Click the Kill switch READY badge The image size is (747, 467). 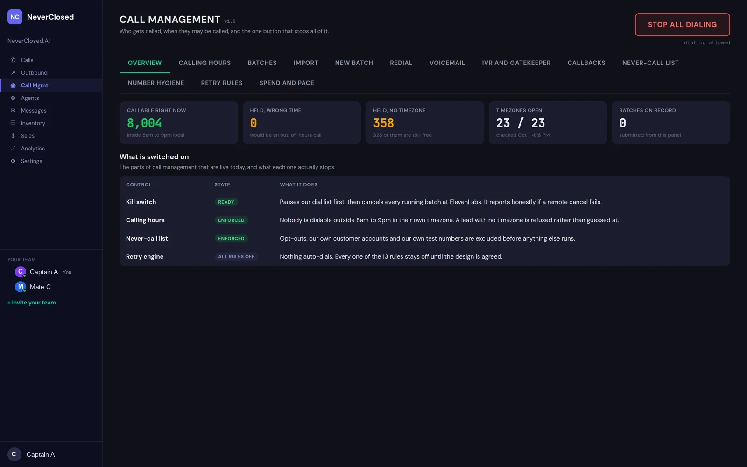point(226,202)
